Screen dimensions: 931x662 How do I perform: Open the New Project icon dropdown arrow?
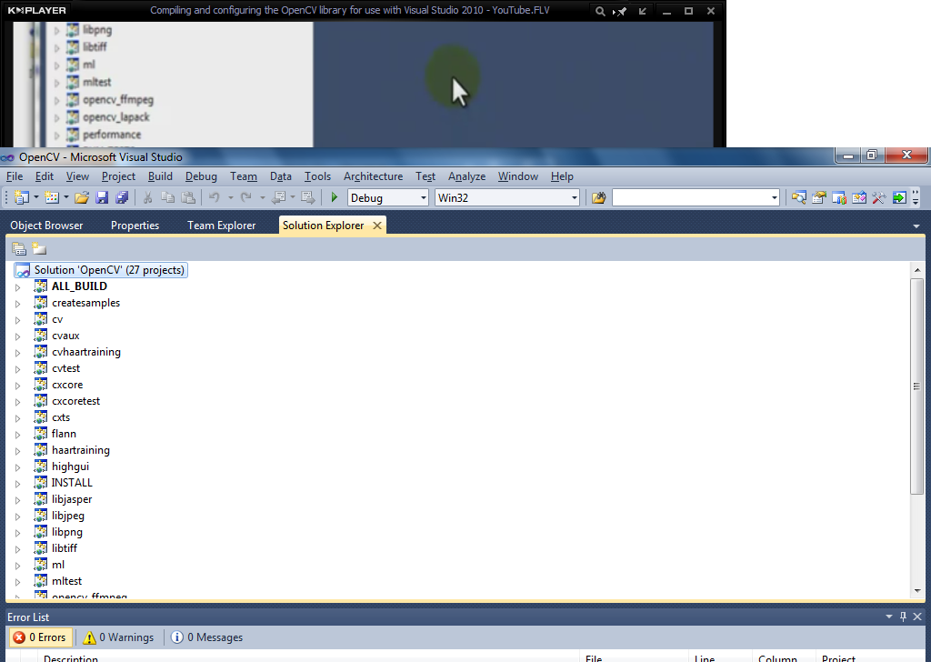(36, 197)
